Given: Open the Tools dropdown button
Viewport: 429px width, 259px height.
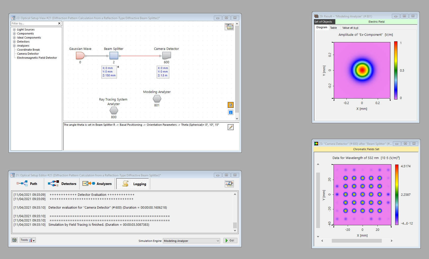Looking at the screenshot, I should click(28, 240).
